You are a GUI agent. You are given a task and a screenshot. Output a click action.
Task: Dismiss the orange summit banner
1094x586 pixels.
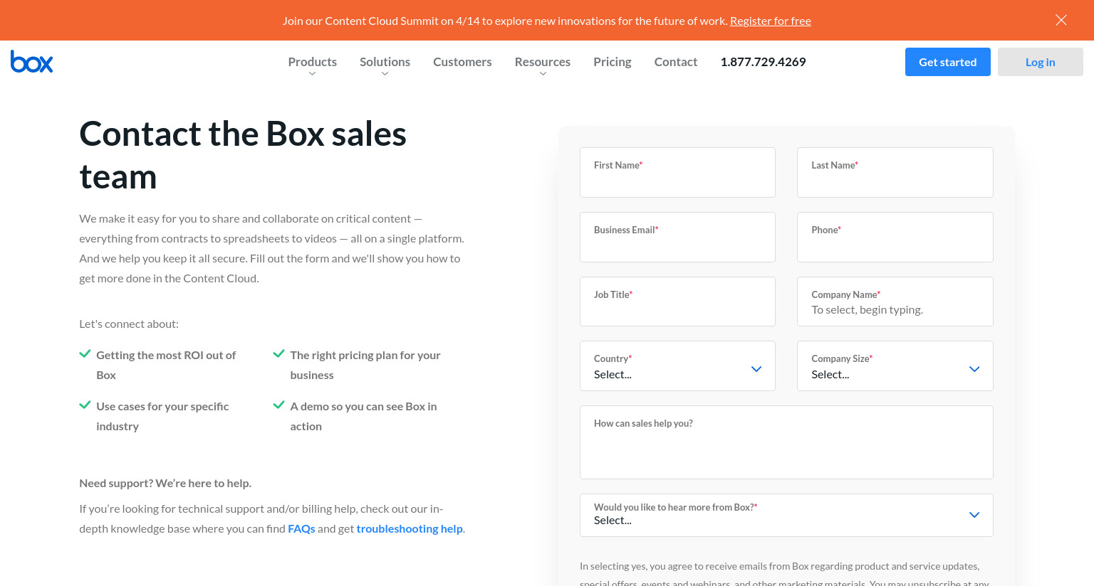coord(1061,20)
